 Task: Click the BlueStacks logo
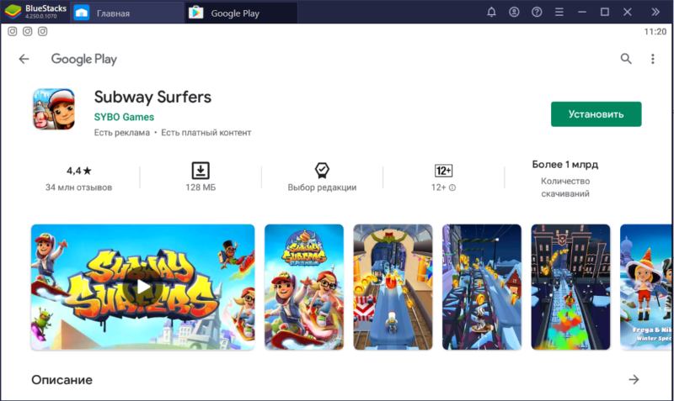13,12
